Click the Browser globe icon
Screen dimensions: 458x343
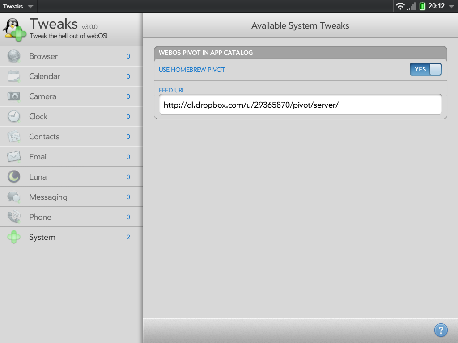pos(14,56)
